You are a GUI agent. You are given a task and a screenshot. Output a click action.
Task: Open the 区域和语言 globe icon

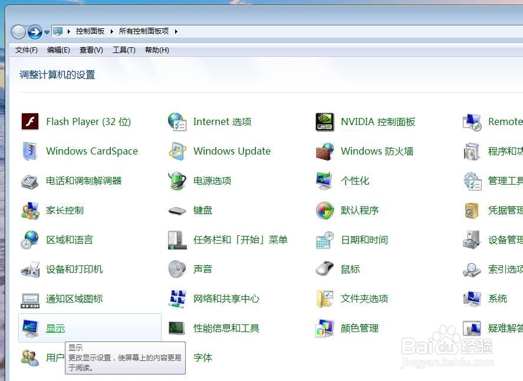click(x=30, y=240)
